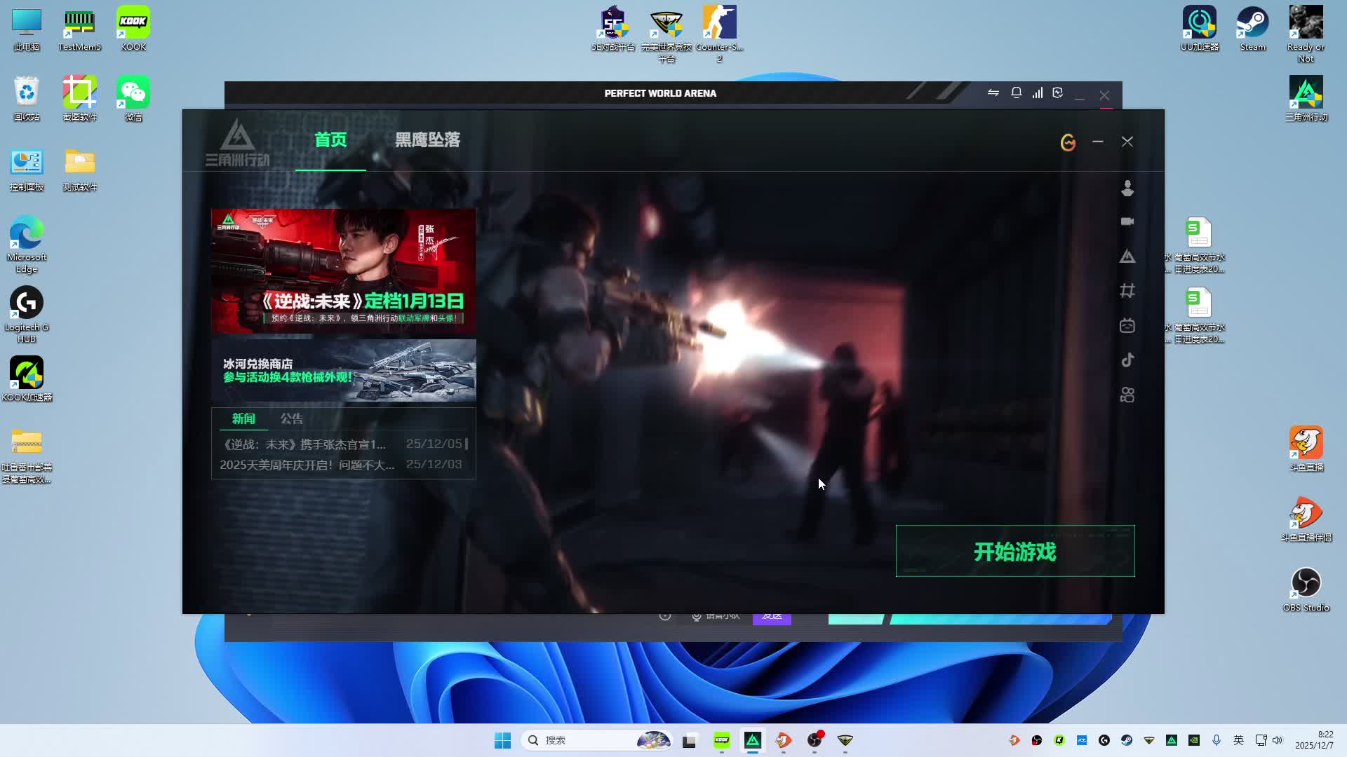
Task: Click the customer service avatar icon in sidebar
Action: [1127, 188]
